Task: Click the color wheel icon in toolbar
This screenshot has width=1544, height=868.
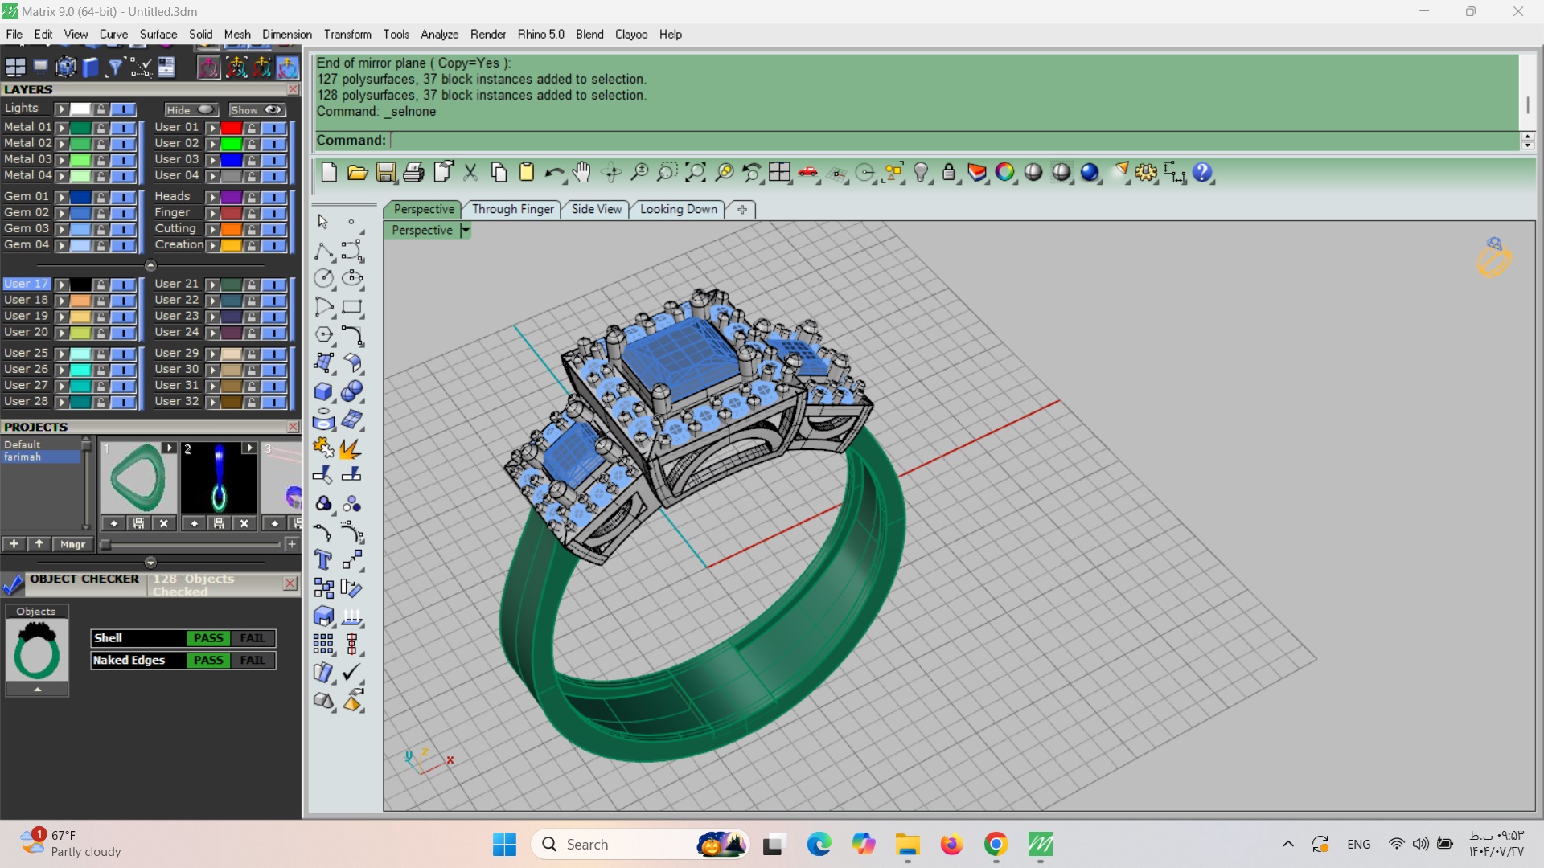Action: pos(1004,172)
